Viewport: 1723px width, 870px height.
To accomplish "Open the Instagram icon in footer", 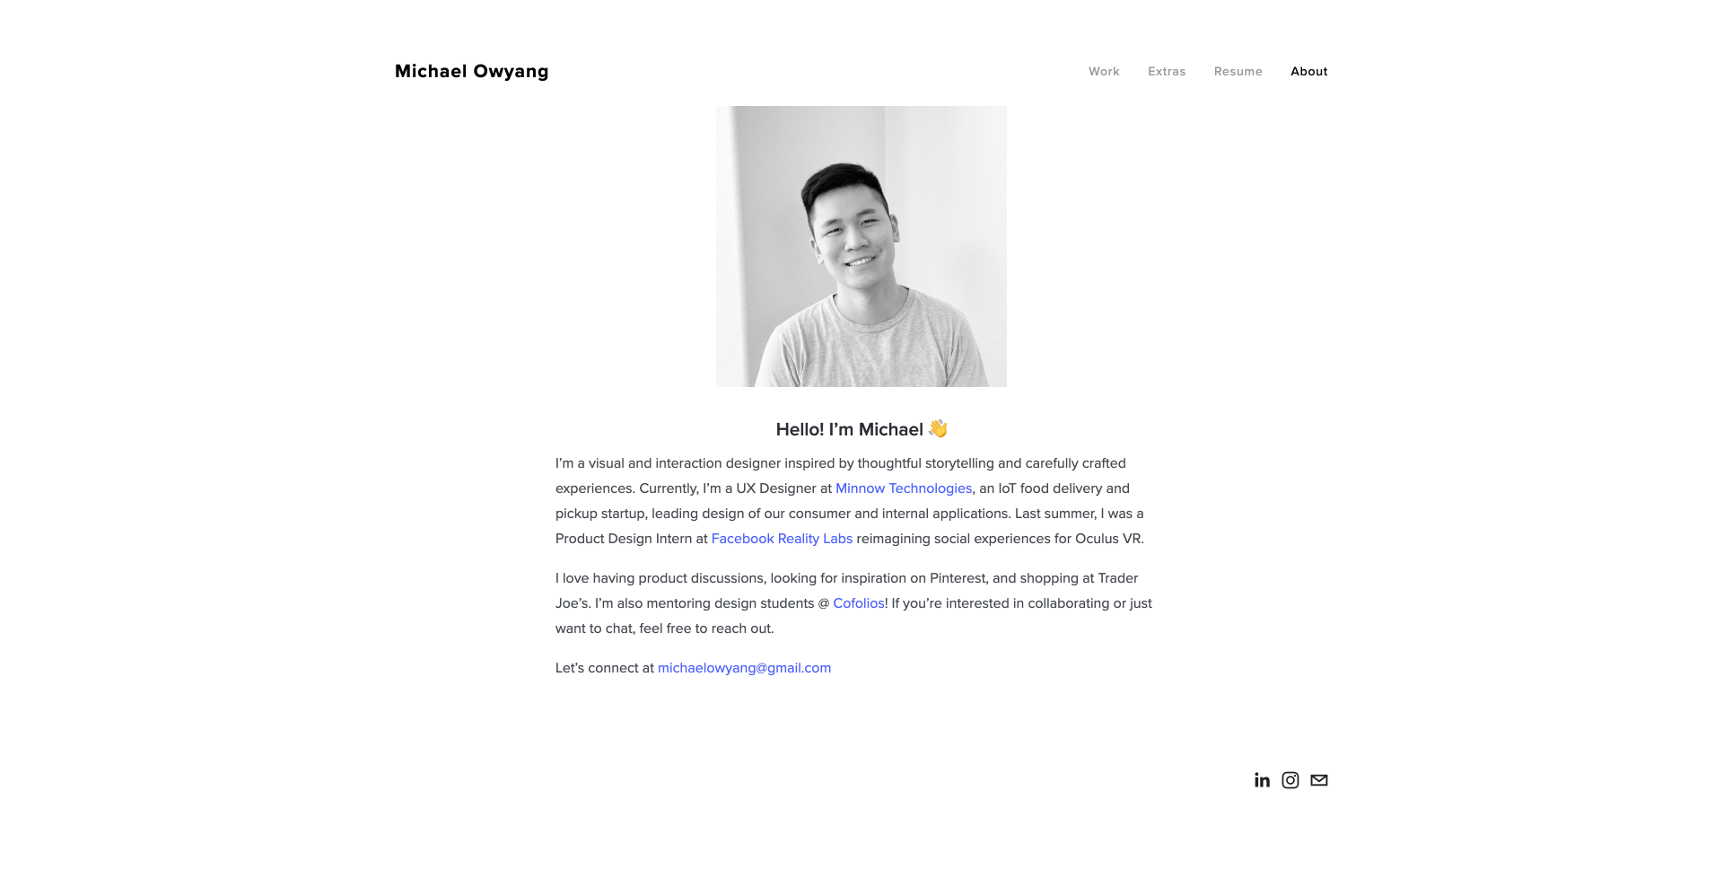I will tap(1290, 780).
